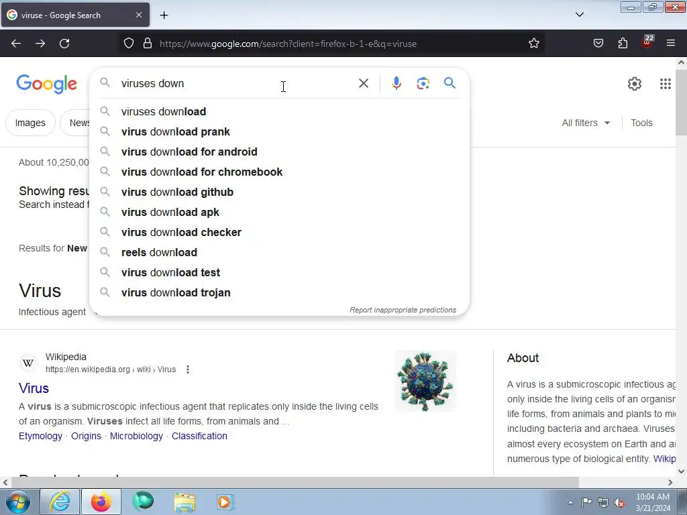
Task: Open File Explorer folder on taskbar
Action: pyautogui.click(x=184, y=502)
